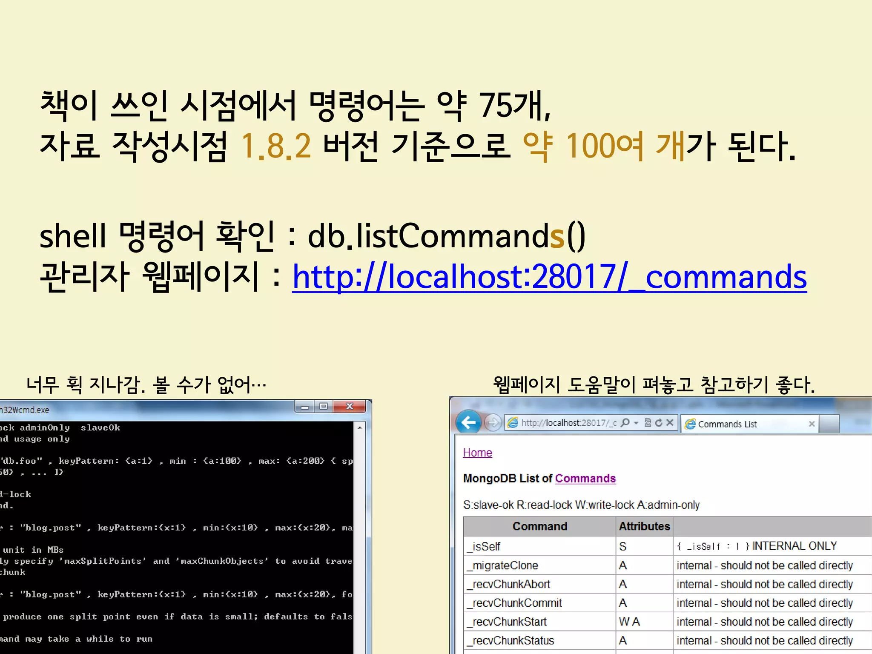Select the _migrateClone command cell
This screenshot has height=654, width=872.
(539, 565)
